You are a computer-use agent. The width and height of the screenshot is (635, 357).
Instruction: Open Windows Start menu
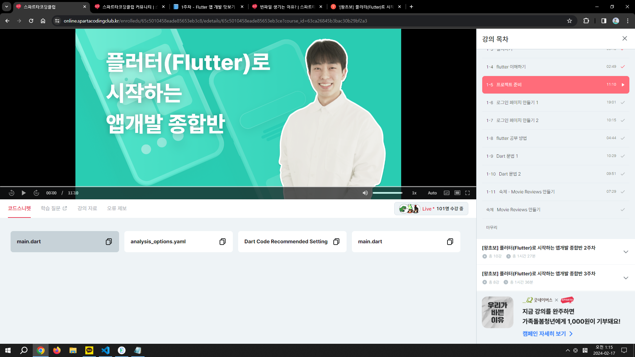(x=8, y=350)
